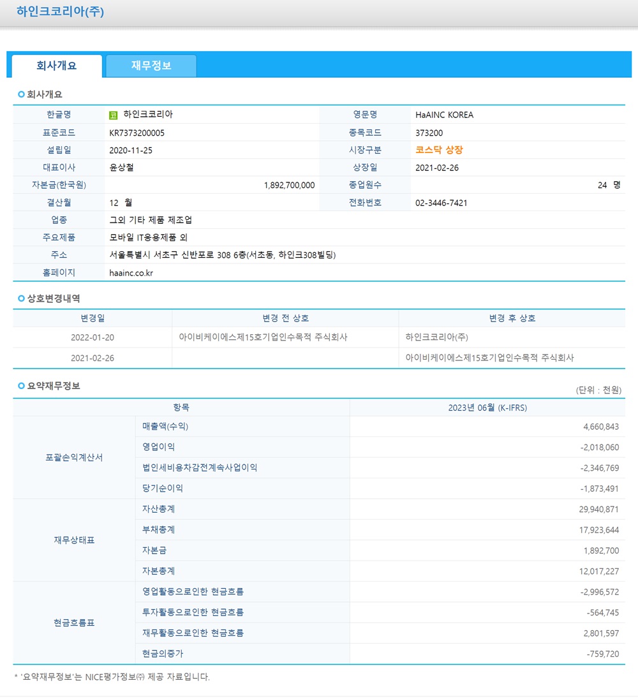Viewport: 638px width, 699px height.
Task: Click new name 하인크코리아(주) in name-change table
Action: 436,337
